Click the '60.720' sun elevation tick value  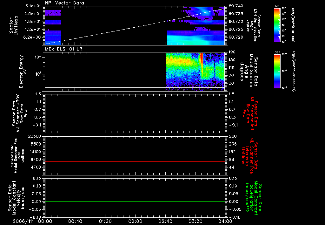click(236, 37)
